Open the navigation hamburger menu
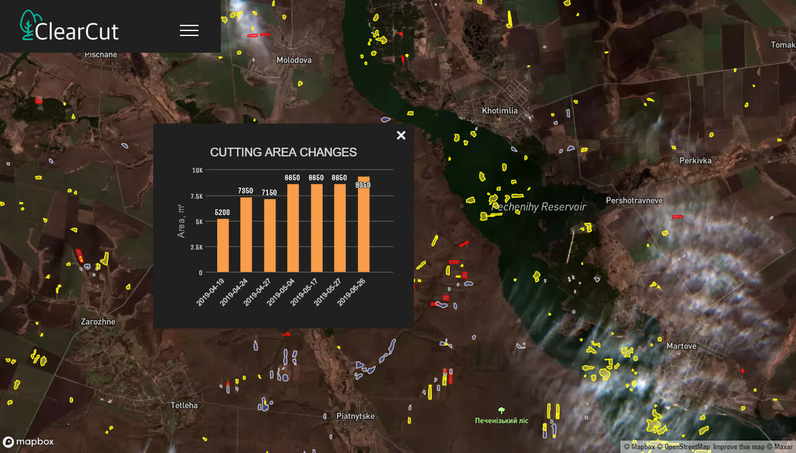796x453 pixels. 189,30
